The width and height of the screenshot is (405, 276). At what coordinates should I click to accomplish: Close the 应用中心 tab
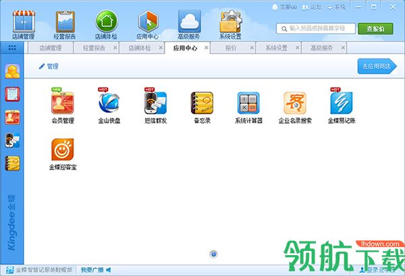tap(207, 48)
